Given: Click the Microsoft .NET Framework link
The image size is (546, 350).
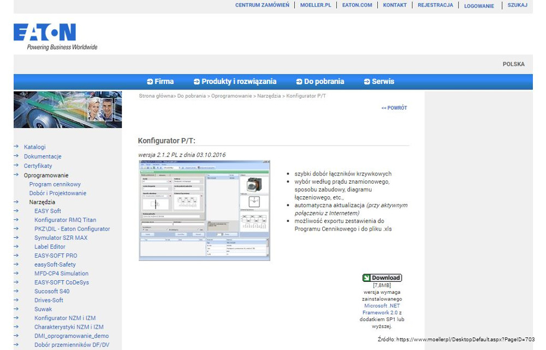Looking at the screenshot, I should tap(382, 309).
